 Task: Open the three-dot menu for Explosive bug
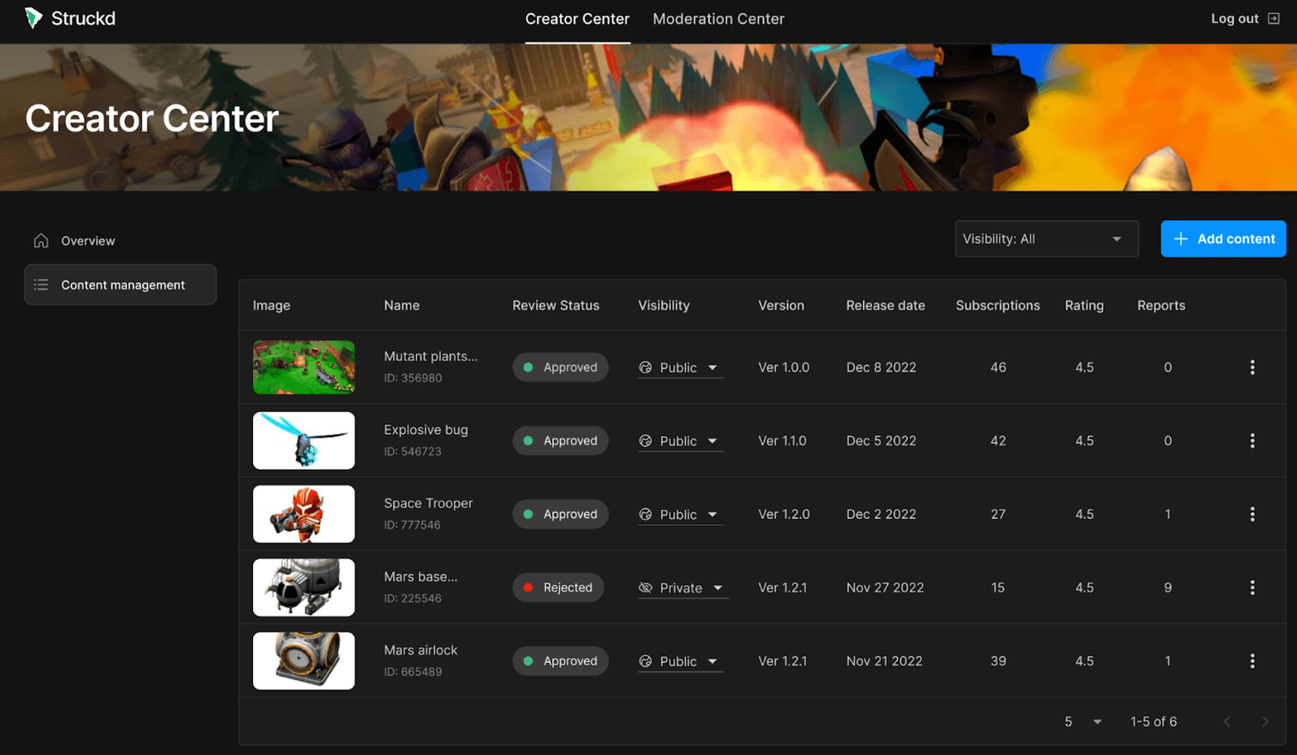pos(1252,441)
